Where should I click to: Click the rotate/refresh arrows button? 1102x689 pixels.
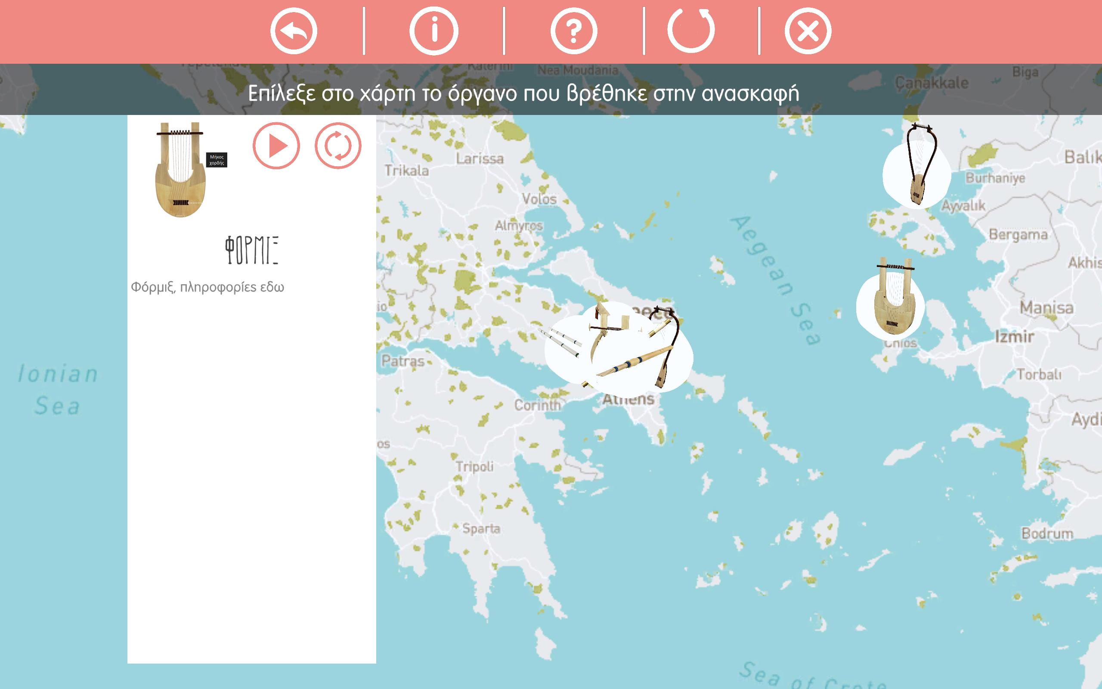(x=338, y=146)
